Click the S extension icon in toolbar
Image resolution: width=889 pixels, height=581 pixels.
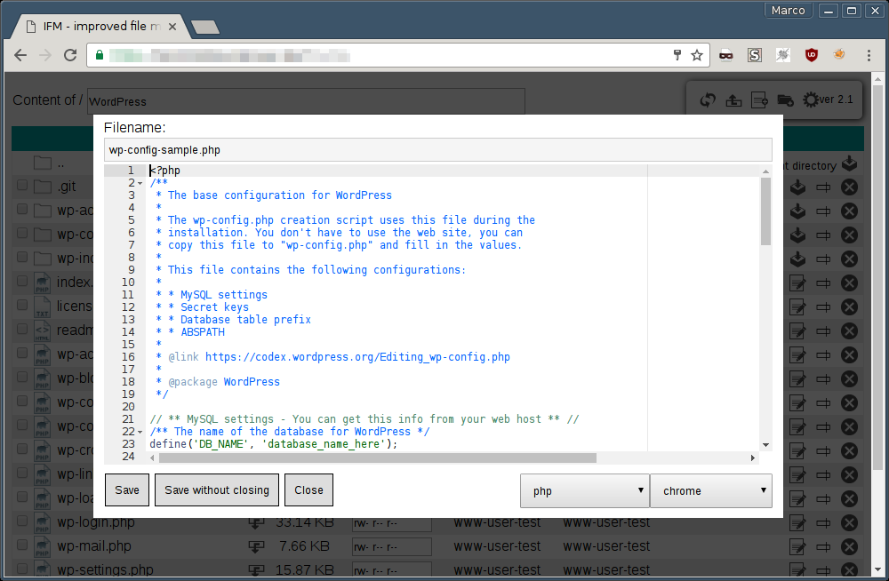point(754,55)
